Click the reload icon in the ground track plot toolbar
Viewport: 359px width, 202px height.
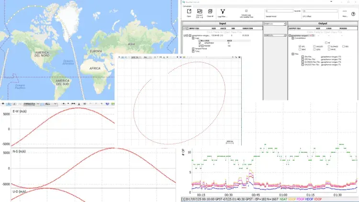click(236, 57)
